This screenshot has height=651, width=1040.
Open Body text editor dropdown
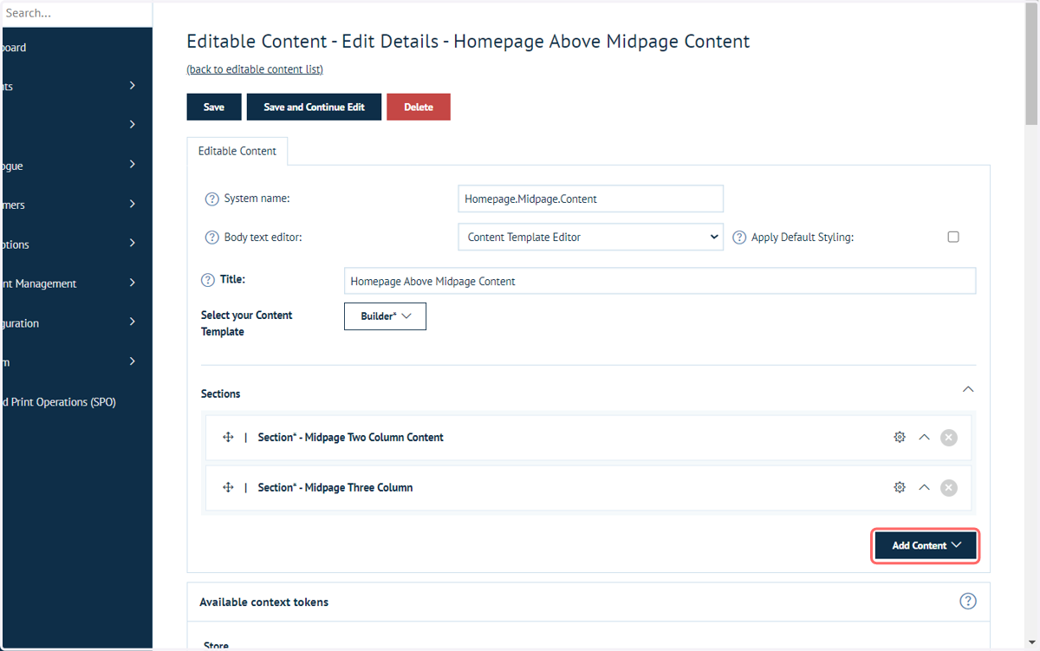[590, 237]
